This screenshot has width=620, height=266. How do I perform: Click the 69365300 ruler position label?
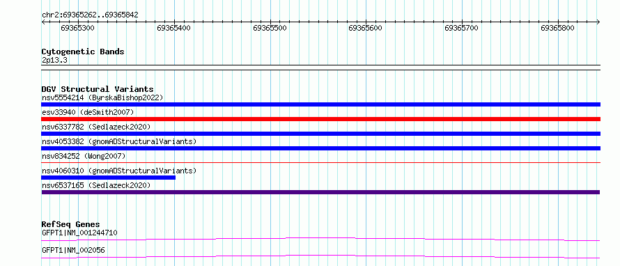[x=78, y=28]
